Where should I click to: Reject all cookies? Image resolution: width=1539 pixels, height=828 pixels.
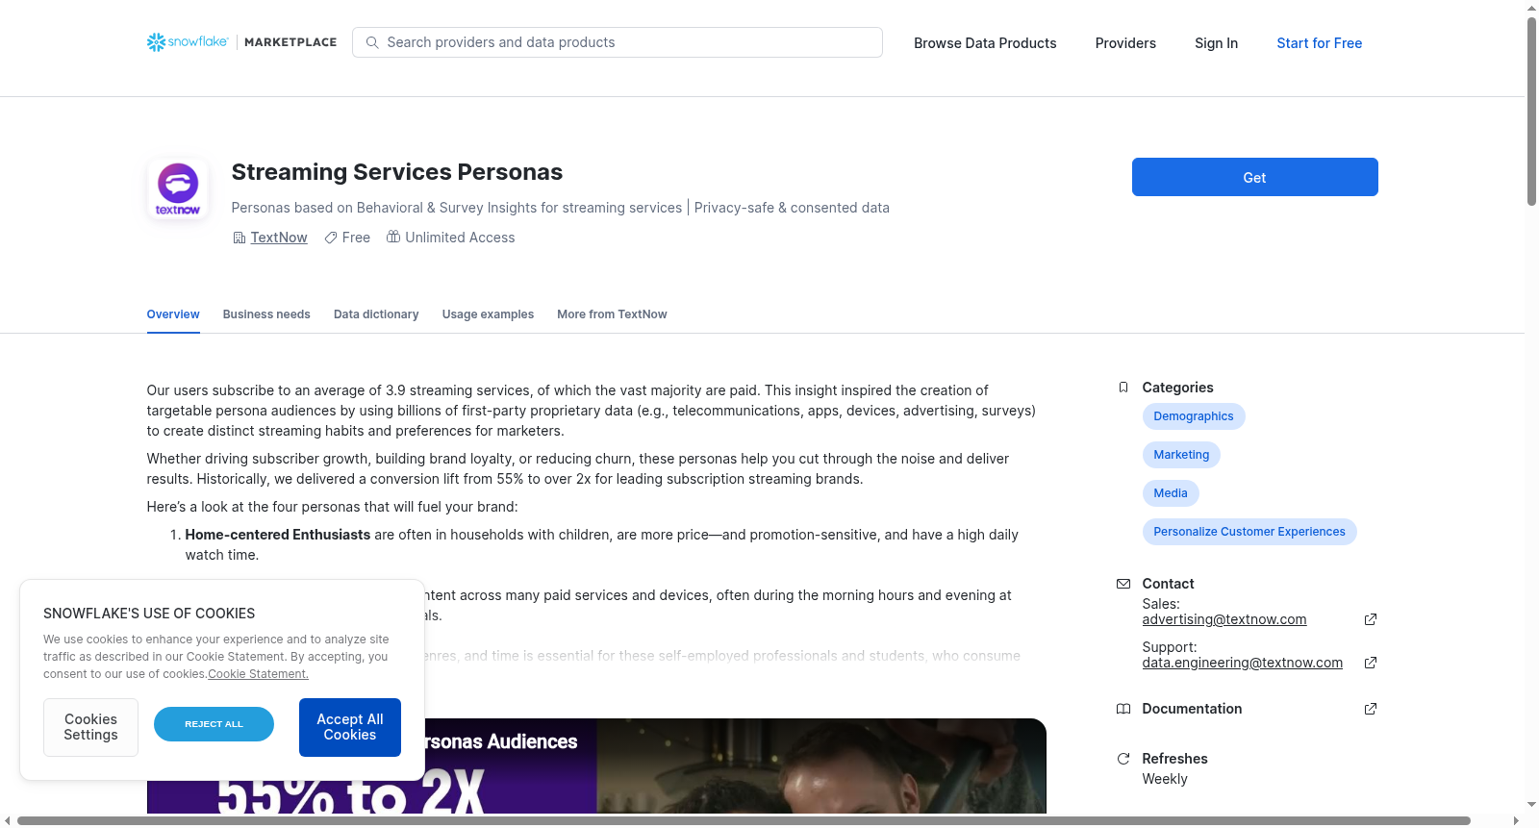[x=214, y=724]
